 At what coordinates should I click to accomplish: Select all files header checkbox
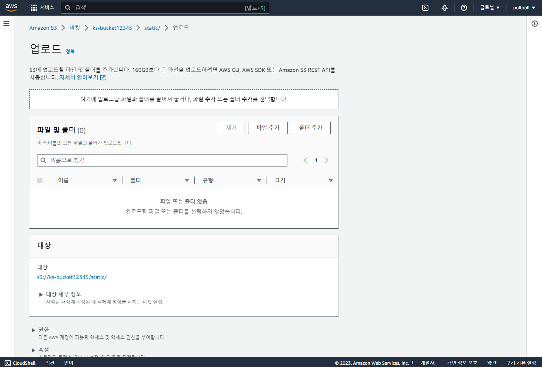pos(40,180)
